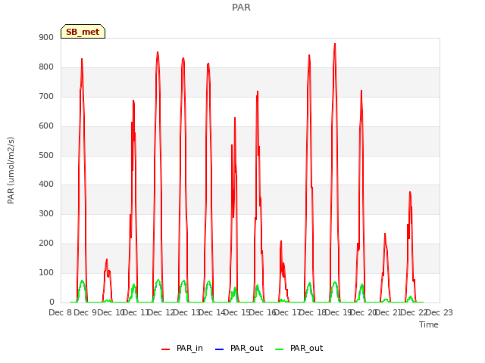The width and height of the screenshot is (485, 363).
Task: Click the blue PAR_out legend color marker
Action: [x=219, y=349]
